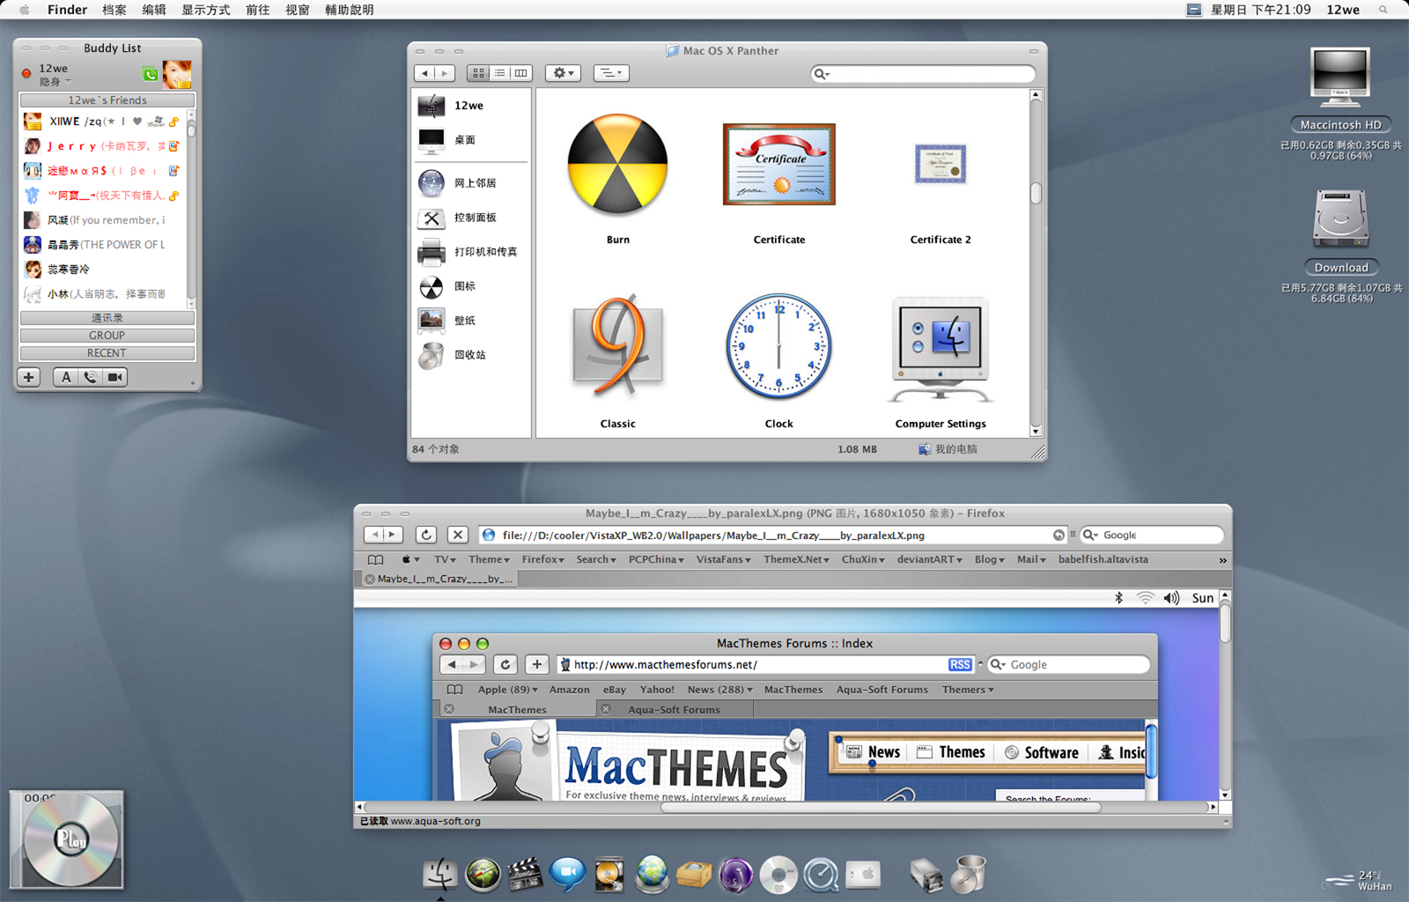The height and width of the screenshot is (902, 1409).
Task: Launch QuickTime Player from the dock
Action: [x=821, y=875]
